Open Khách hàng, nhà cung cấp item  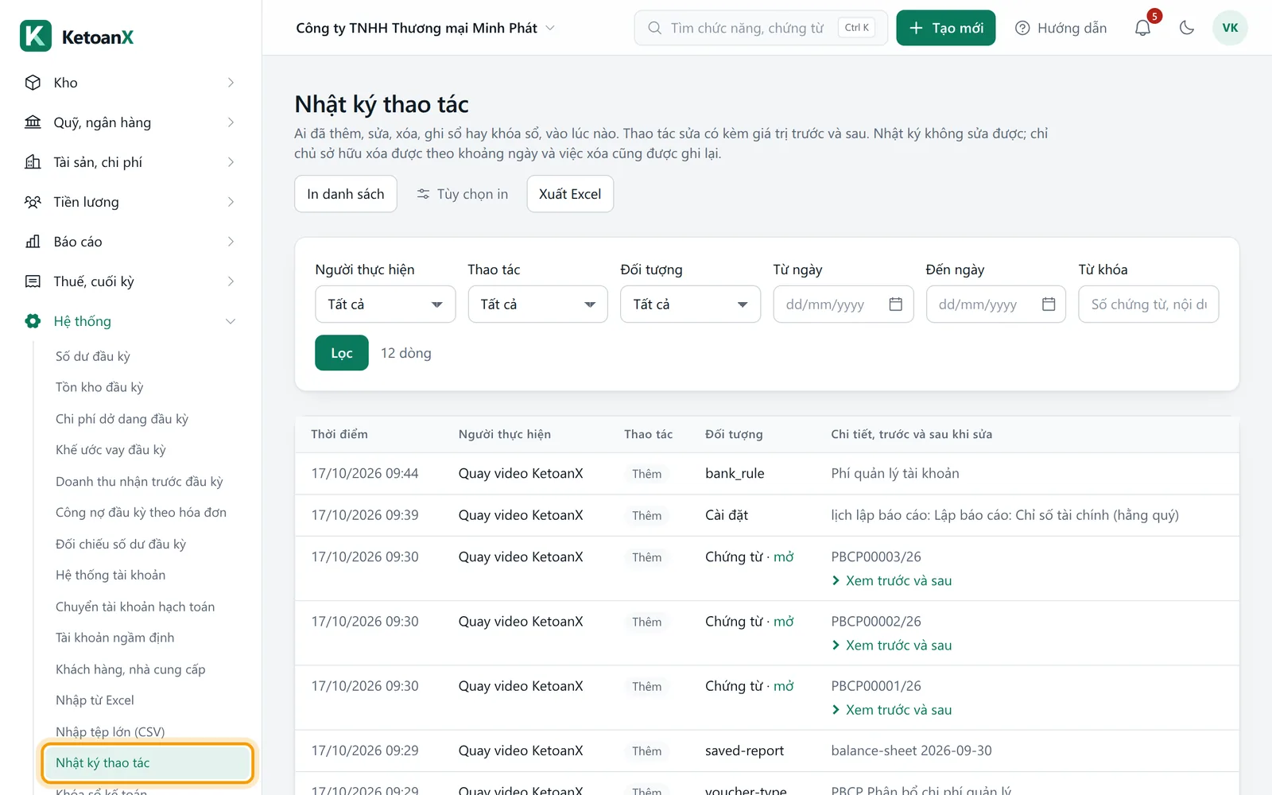pyautogui.click(x=130, y=669)
